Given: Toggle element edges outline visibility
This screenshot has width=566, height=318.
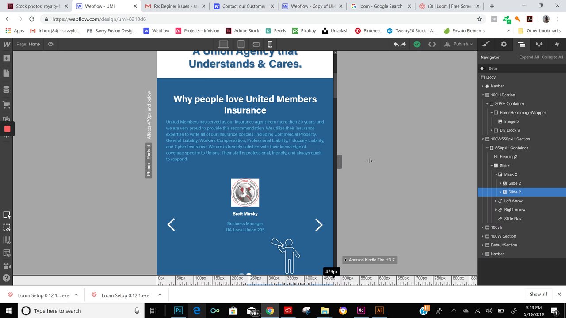Looking at the screenshot, I should [7, 227].
